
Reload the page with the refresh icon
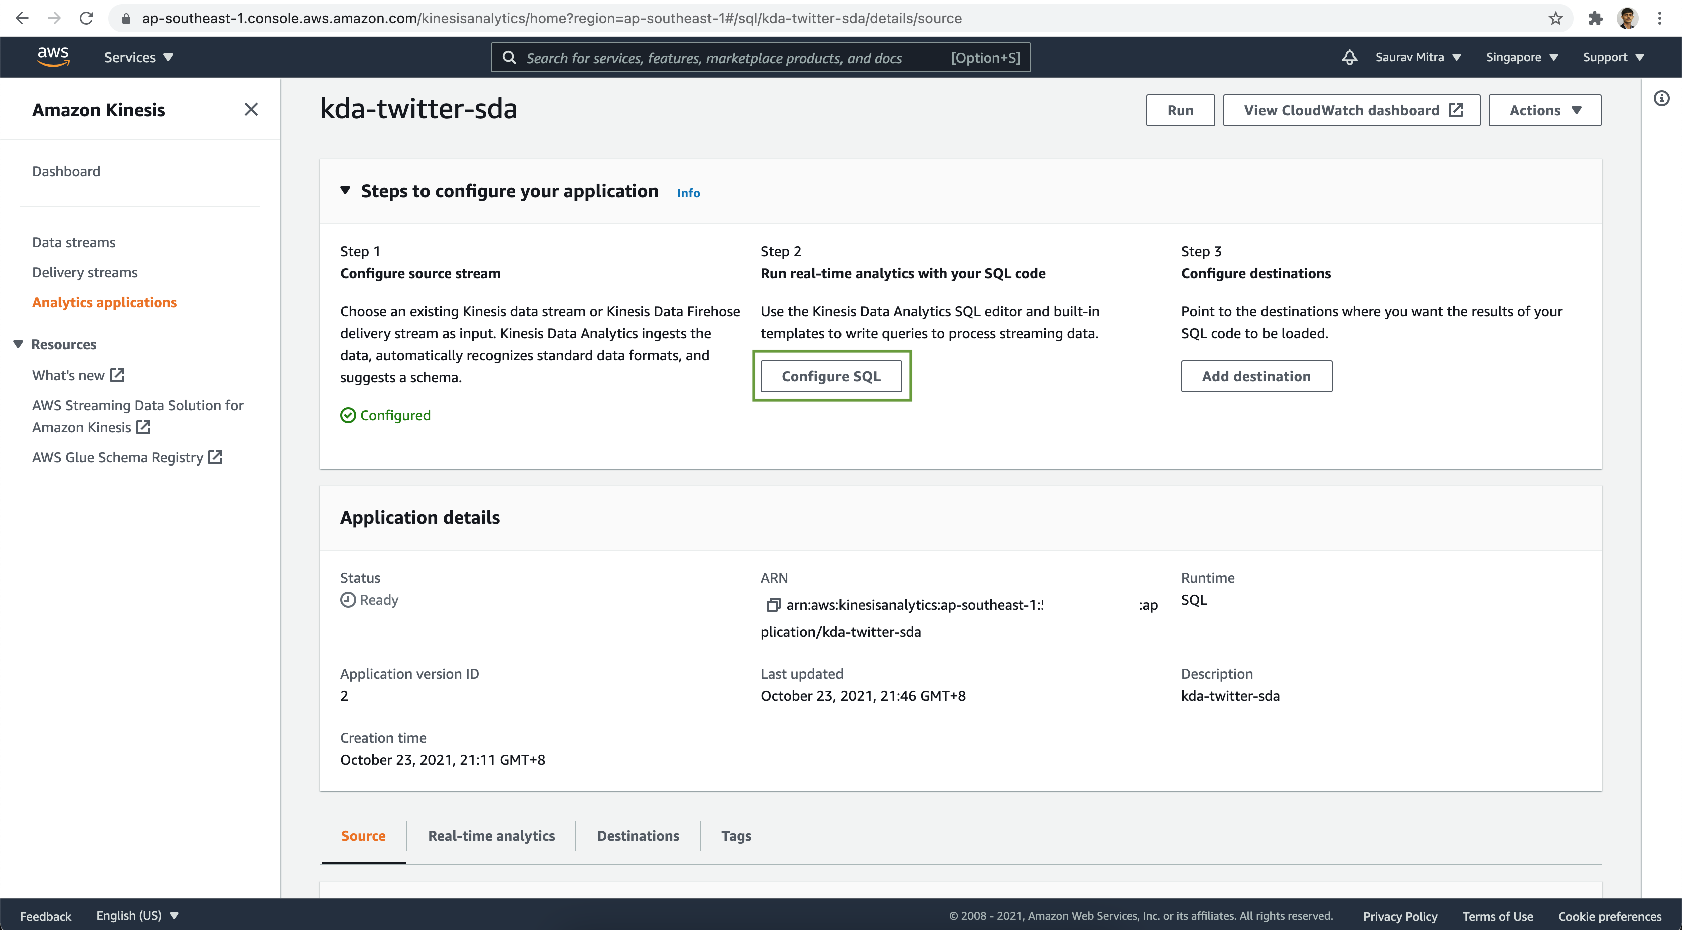pyautogui.click(x=86, y=18)
